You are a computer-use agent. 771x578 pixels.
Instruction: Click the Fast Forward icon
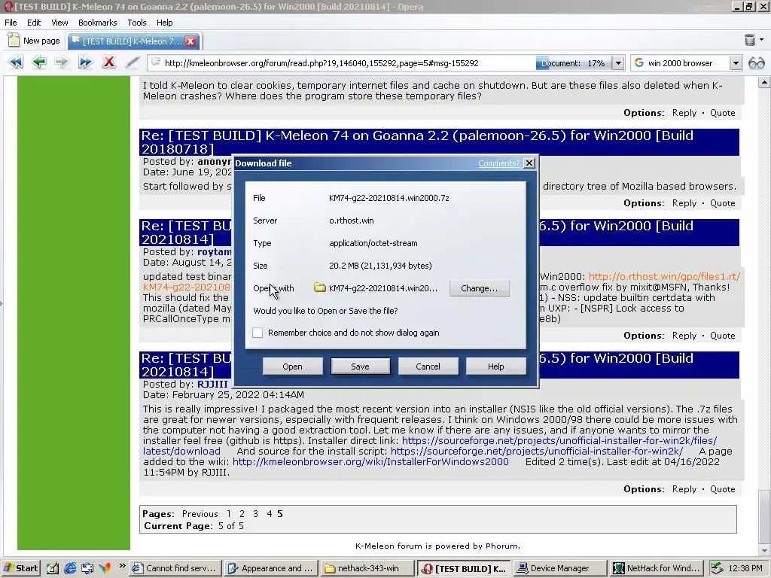(86, 62)
